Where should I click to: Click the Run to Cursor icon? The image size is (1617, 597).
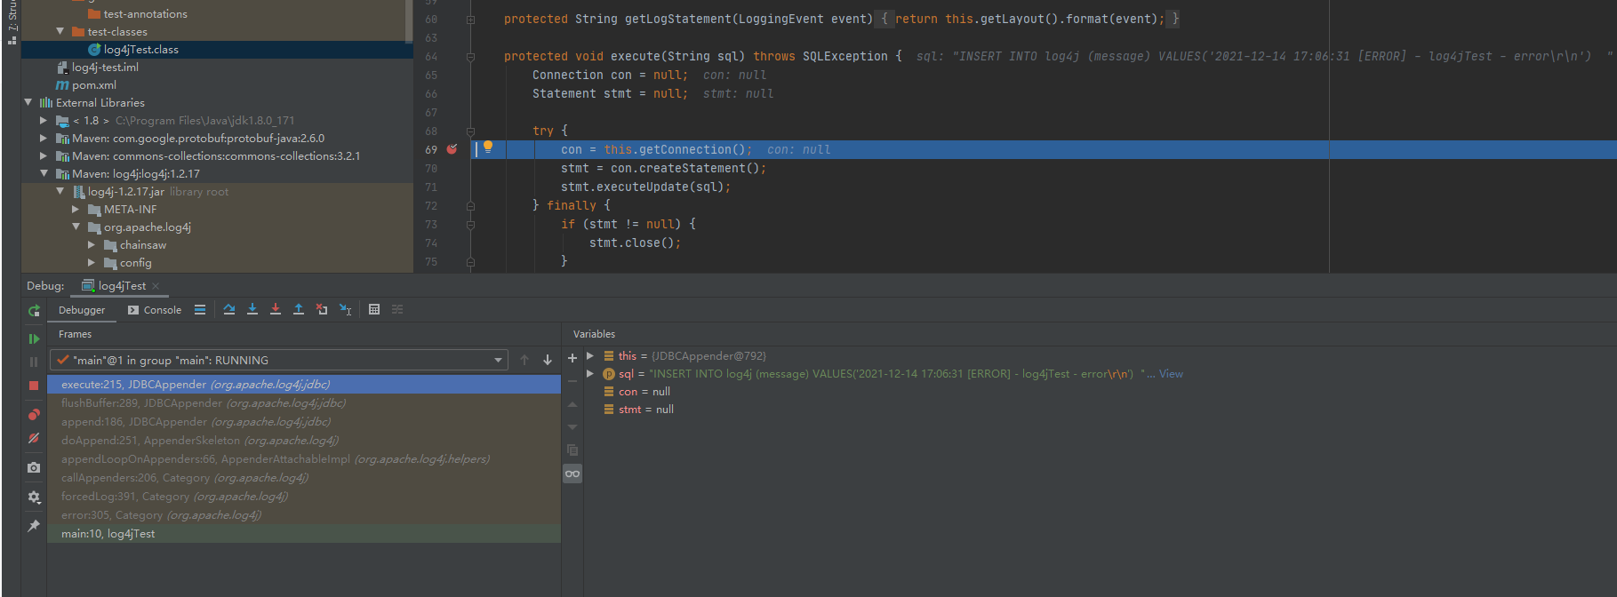tap(345, 309)
